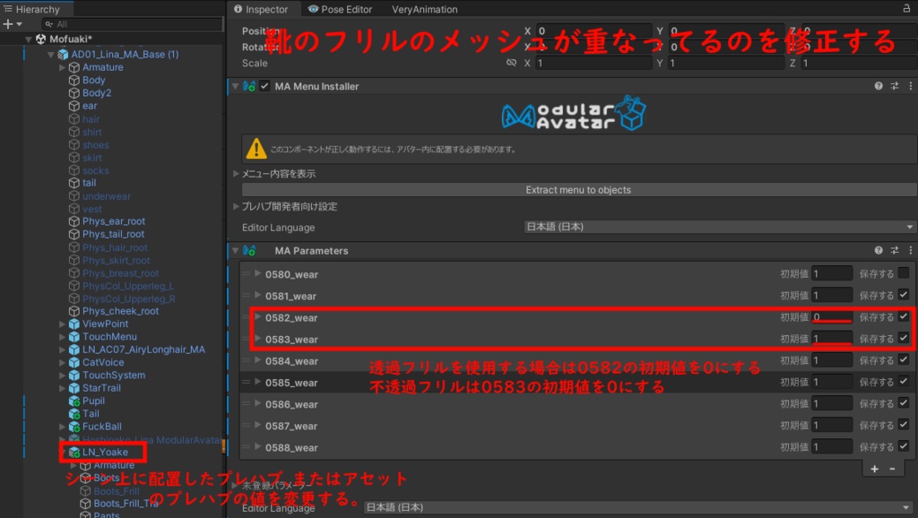The image size is (918, 518).
Task: Collapse the MA Parameters component
Action: pos(236,251)
